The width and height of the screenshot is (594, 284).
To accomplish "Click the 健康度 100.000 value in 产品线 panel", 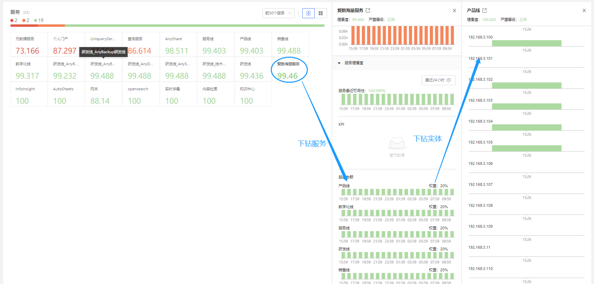I will [x=489, y=20].
